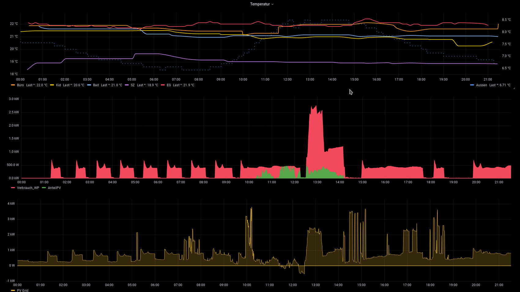Isolate the SZ series via legend label

pos(132,85)
